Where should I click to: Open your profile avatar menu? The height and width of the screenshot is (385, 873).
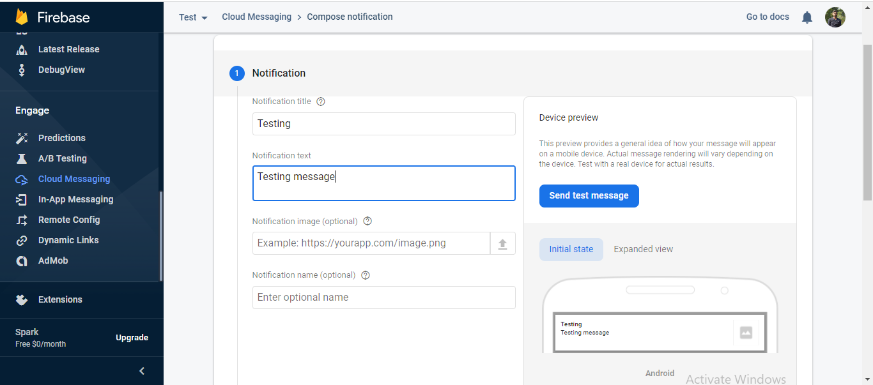tap(835, 17)
